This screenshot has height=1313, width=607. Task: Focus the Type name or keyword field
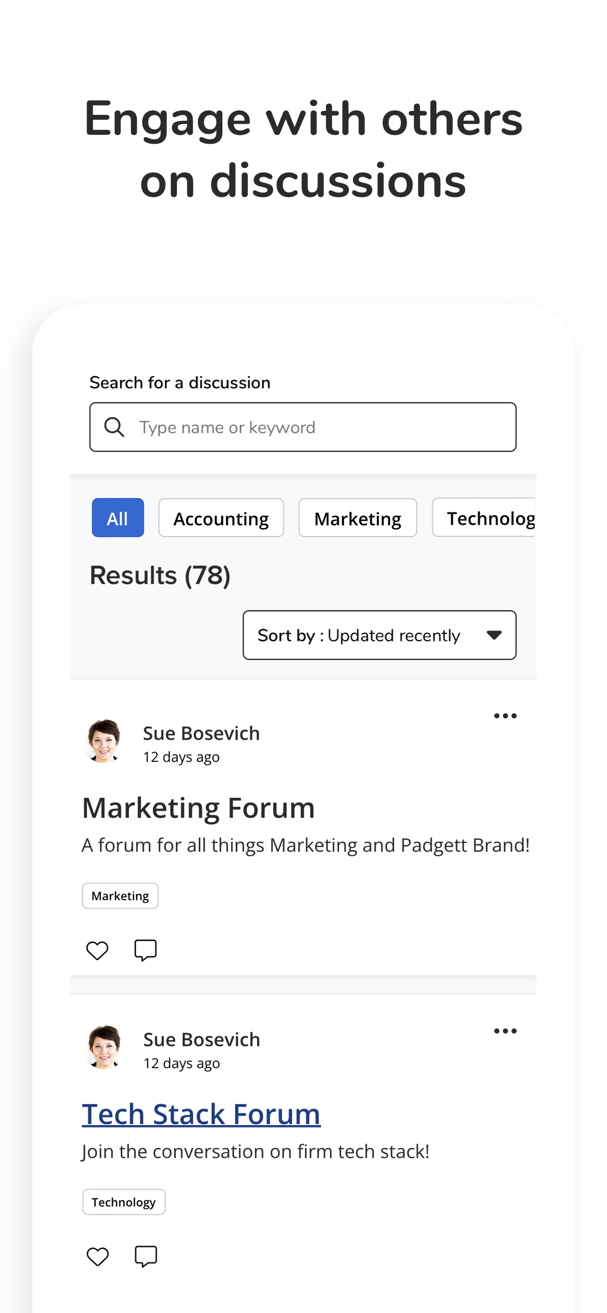coord(303,427)
